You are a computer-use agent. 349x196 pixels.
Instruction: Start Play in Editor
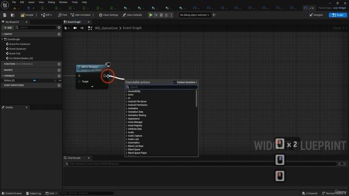(x=151, y=15)
